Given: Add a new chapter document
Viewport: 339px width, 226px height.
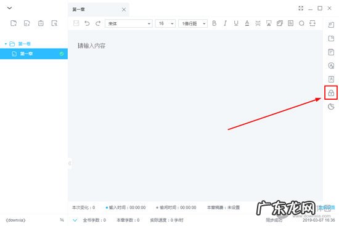Looking at the screenshot, I should pos(27,23).
